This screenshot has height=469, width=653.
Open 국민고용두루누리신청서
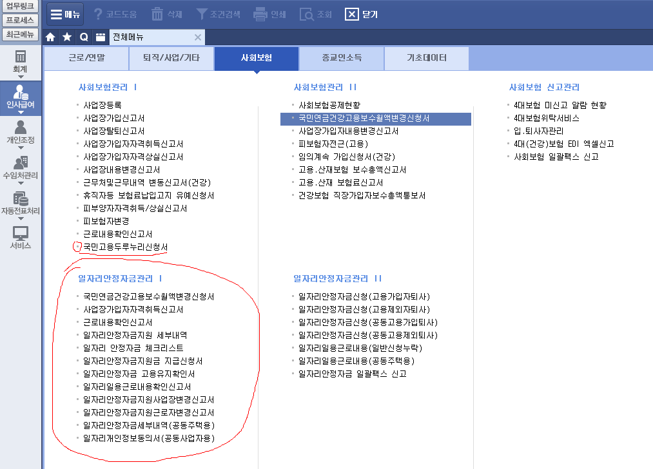[x=125, y=247]
